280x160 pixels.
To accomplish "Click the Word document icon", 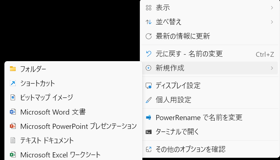I will coord(13,112).
